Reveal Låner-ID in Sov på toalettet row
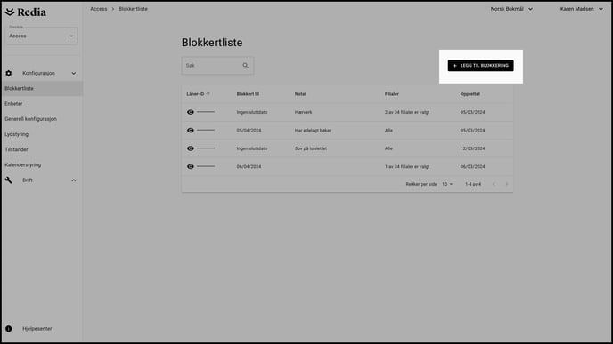The width and height of the screenshot is (613, 344). [x=191, y=148]
